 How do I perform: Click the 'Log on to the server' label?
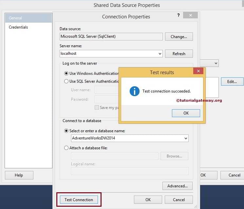[80, 63]
